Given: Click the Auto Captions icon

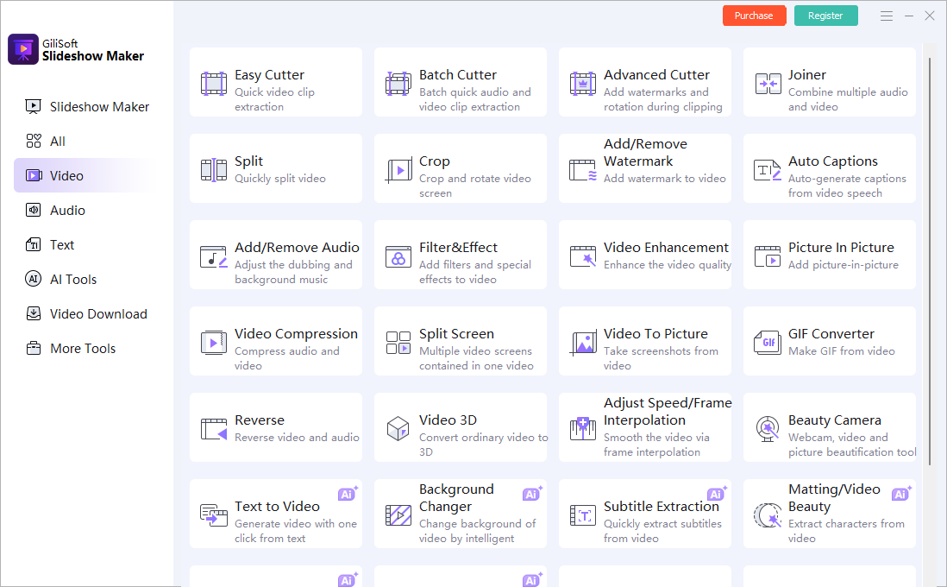Looking at the screenshot, I should click(x=768, y=170).
